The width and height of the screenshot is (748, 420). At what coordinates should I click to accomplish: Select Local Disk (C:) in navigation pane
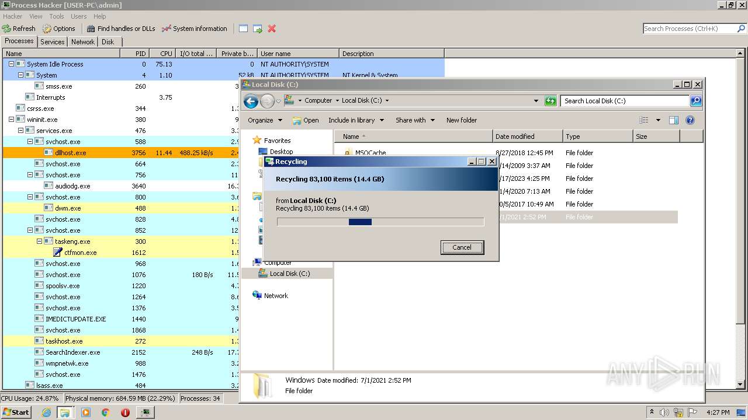pos(289,274)
